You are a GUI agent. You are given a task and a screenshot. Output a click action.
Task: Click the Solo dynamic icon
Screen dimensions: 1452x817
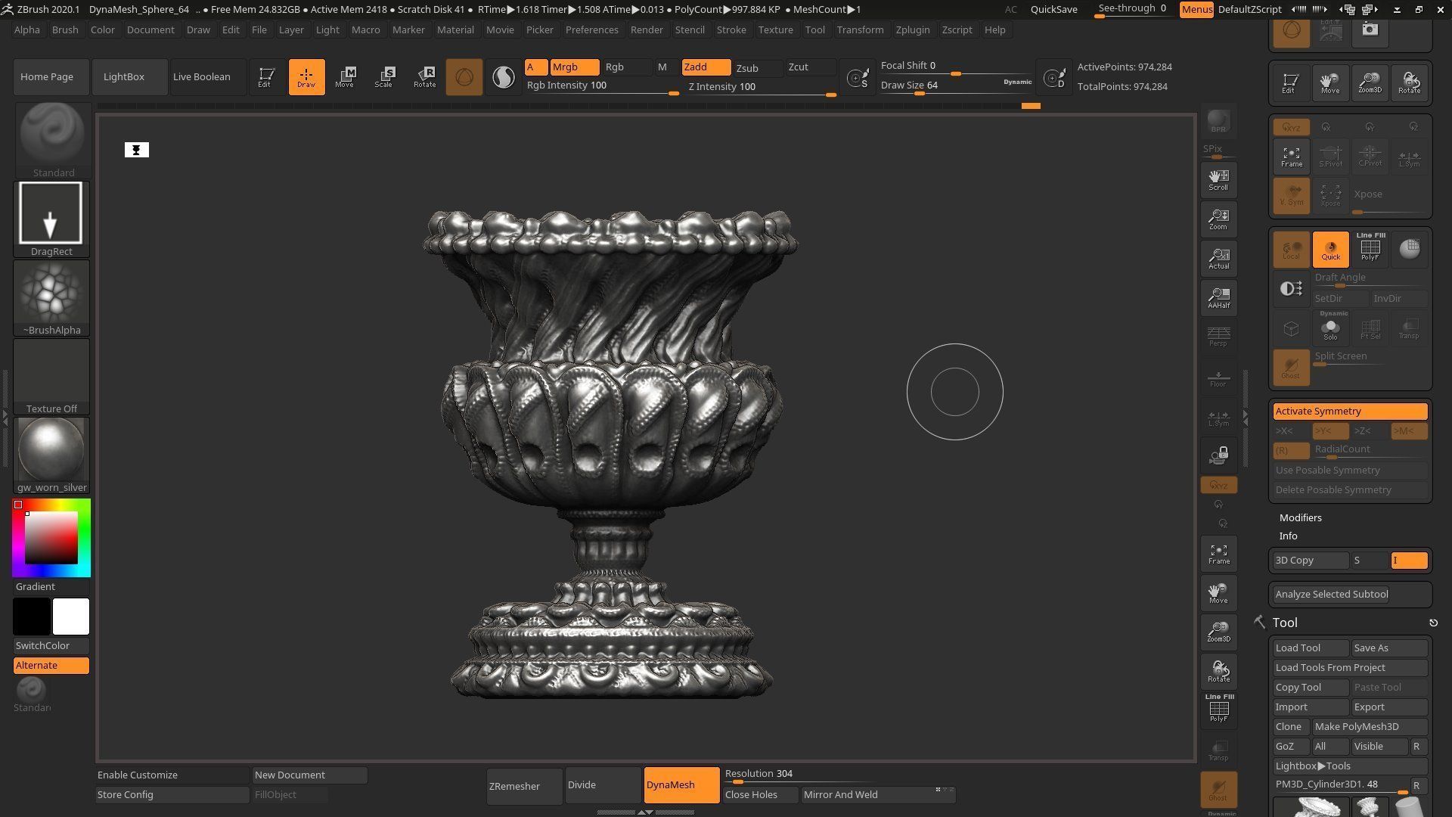(x=1330, y=328)
